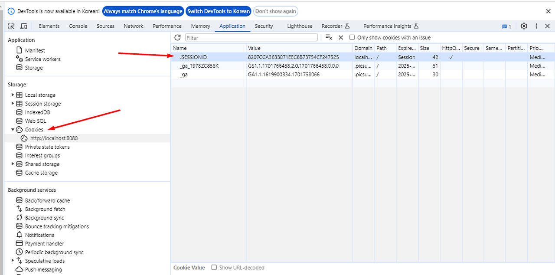The height and width of the screenshot is (275, 555).
Task: Delete selected cookie X icon
Action: coord(341,37)
